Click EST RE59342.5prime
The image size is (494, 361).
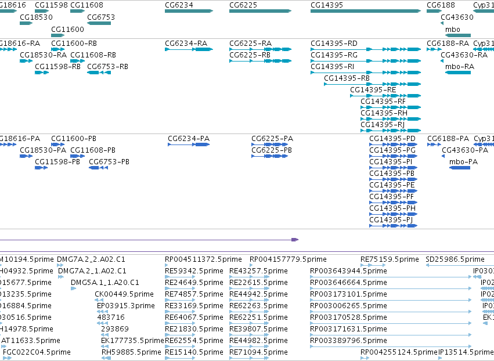click(x=194, y=271)
